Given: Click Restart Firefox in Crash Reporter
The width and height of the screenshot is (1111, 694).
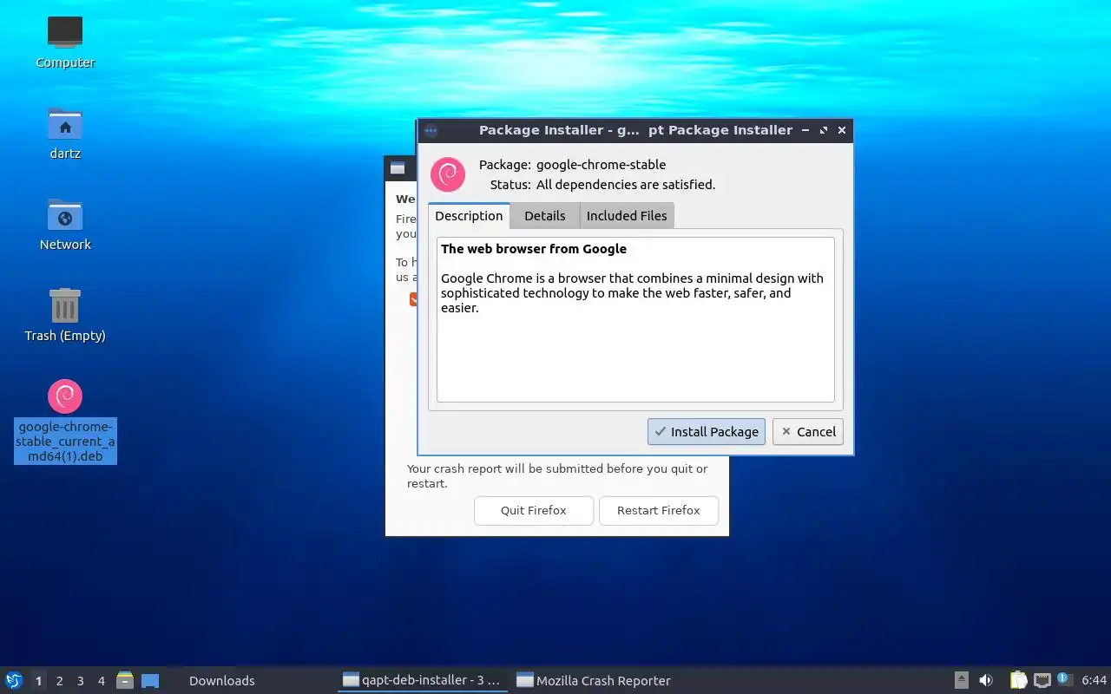Looking at the screenshot, I should 659,510.
